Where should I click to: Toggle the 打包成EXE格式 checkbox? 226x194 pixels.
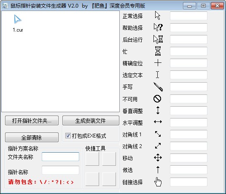[x=68, y=136]
